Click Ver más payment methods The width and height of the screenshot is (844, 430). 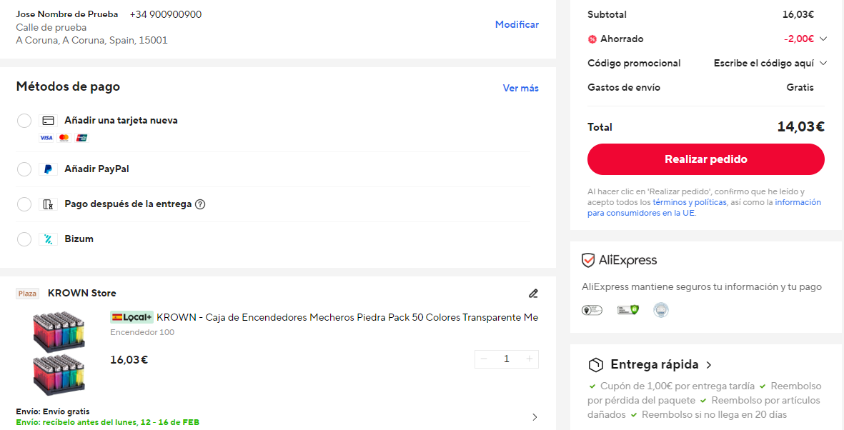[521, 86]
